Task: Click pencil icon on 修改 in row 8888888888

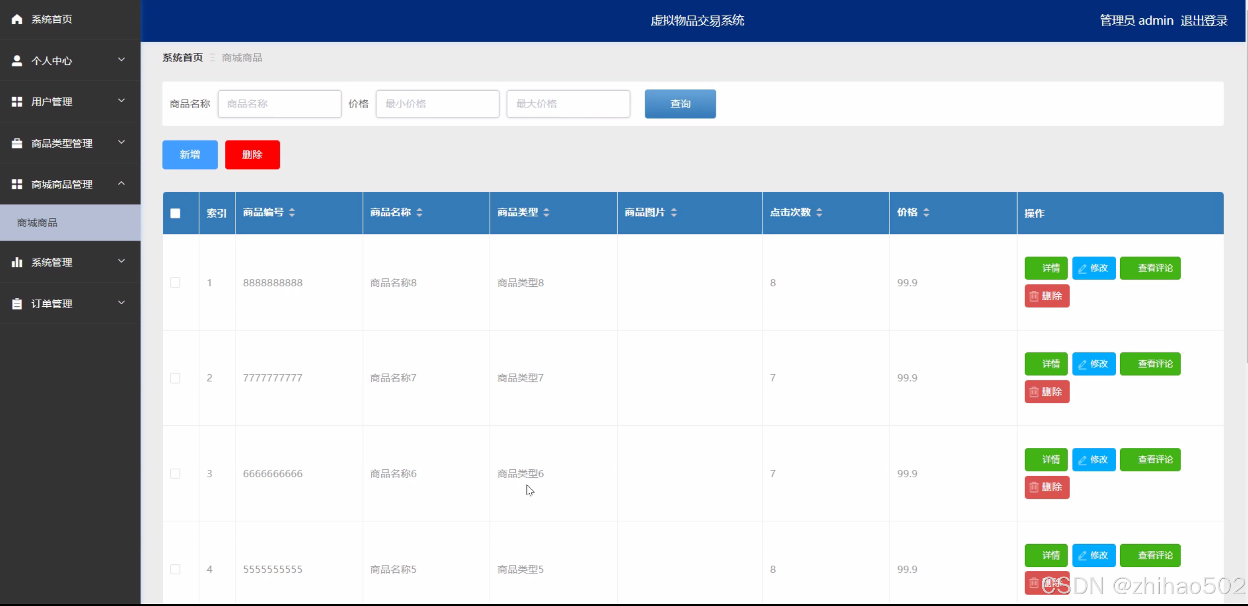Action: tap(1082, 269)
